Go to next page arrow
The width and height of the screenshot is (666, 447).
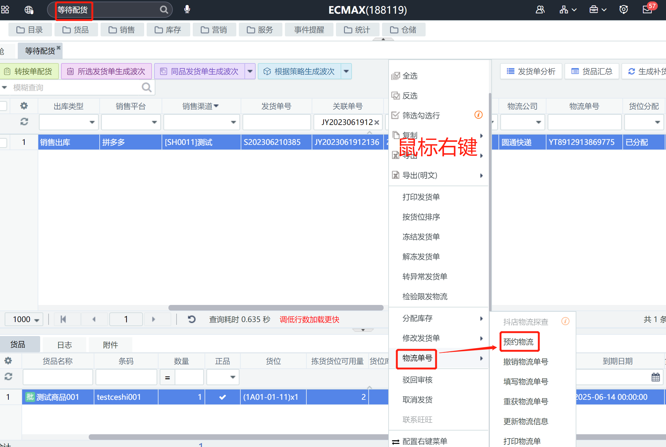[x=154, y=319]
